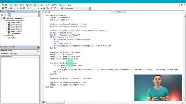Click the 'End Sub' code line
The image size is (186, 104).
click(x=49, y=87)
